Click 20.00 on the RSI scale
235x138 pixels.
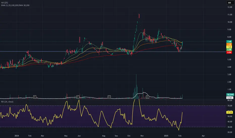(x=230, y=132)
